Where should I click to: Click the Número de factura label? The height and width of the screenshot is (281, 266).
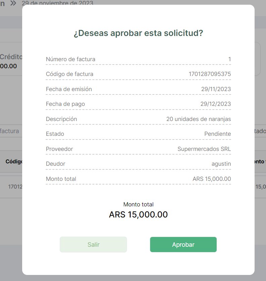(x=71, y=59)
